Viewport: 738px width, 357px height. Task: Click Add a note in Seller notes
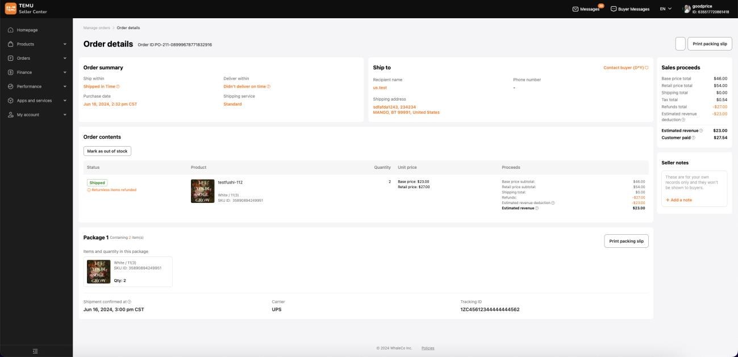(679, 200)
